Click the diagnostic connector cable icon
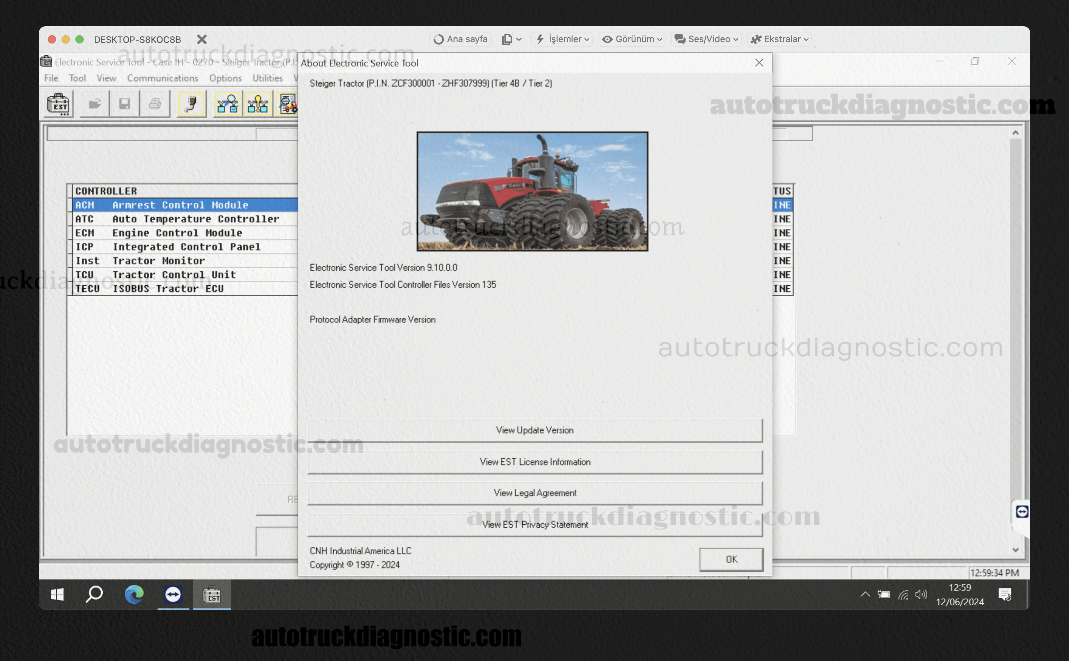Screen dimensions: 1069x661 (x=192, y=104)
